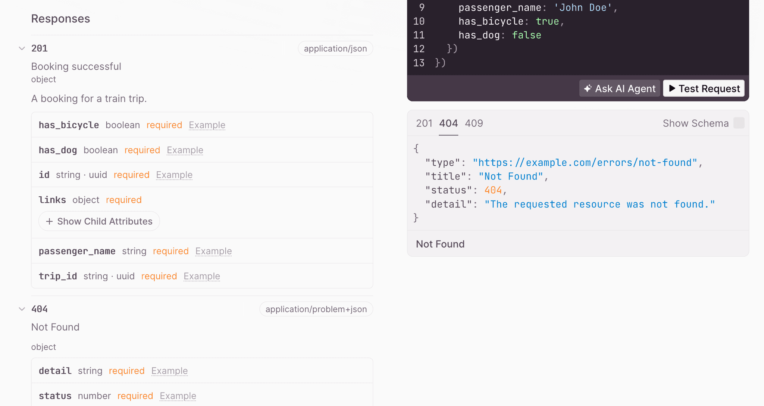Click the 'Booking successful' description
The height and width of the screenshot is (406, 764).
coord(76,66)
